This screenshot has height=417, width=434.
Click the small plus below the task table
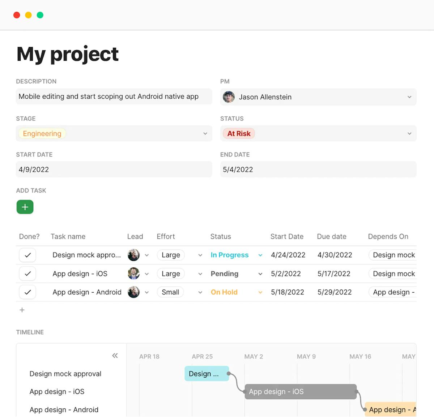point(22,310)
